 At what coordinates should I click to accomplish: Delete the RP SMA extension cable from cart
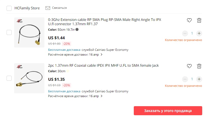click(199, 20)
